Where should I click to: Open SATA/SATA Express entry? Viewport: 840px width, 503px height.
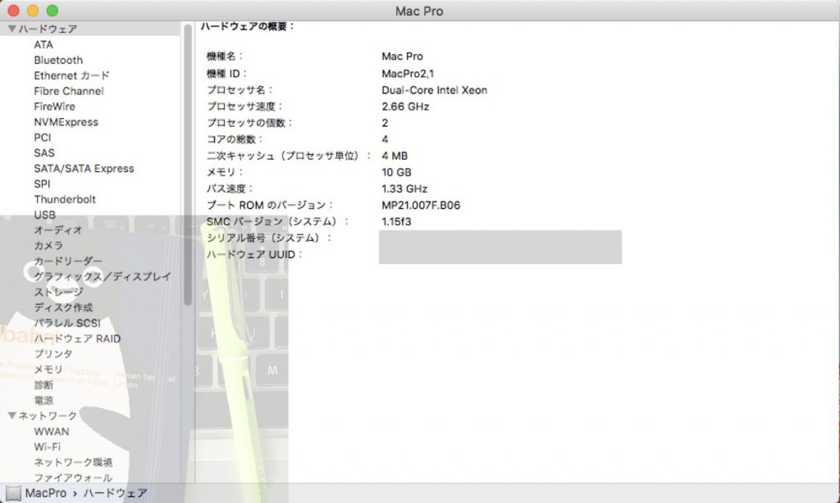pos(84,169)
